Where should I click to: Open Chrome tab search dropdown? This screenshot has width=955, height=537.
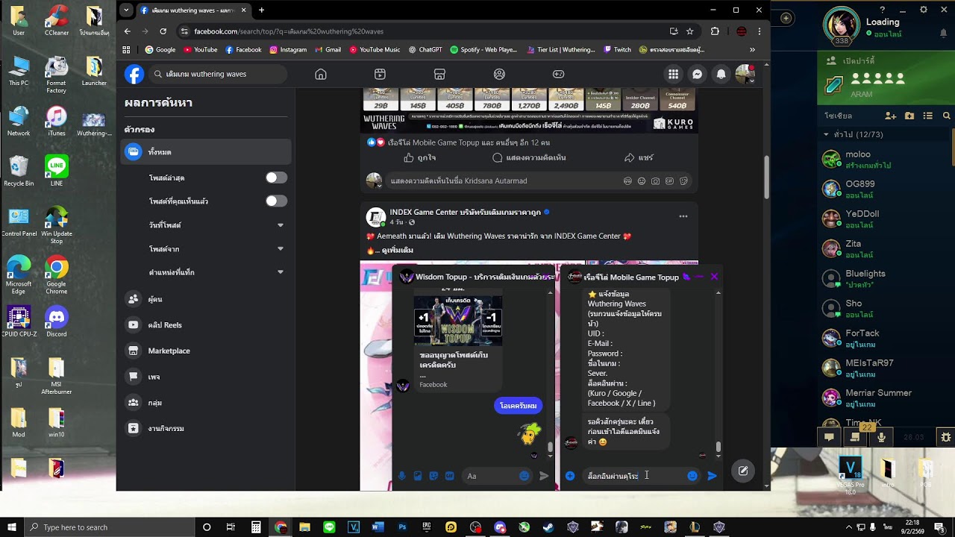[x=126, y=10]
